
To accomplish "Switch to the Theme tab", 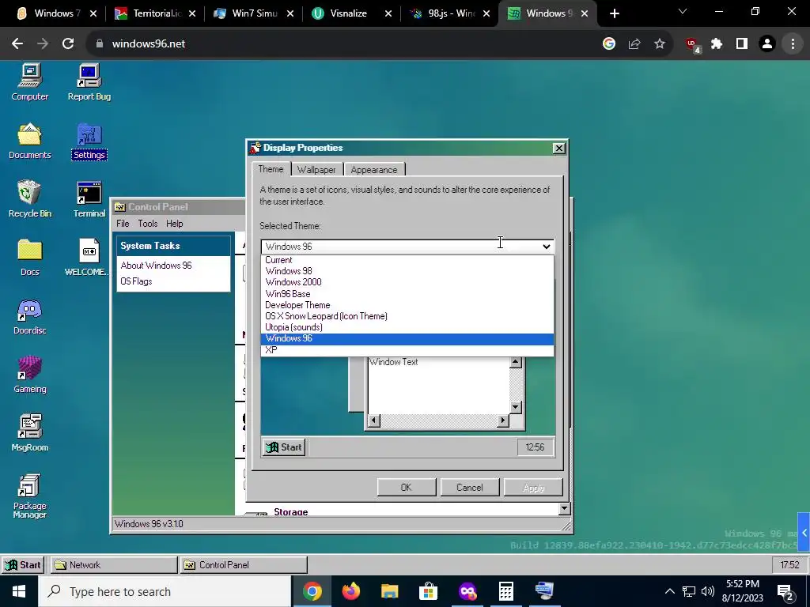I will click(x=271, y=169).
